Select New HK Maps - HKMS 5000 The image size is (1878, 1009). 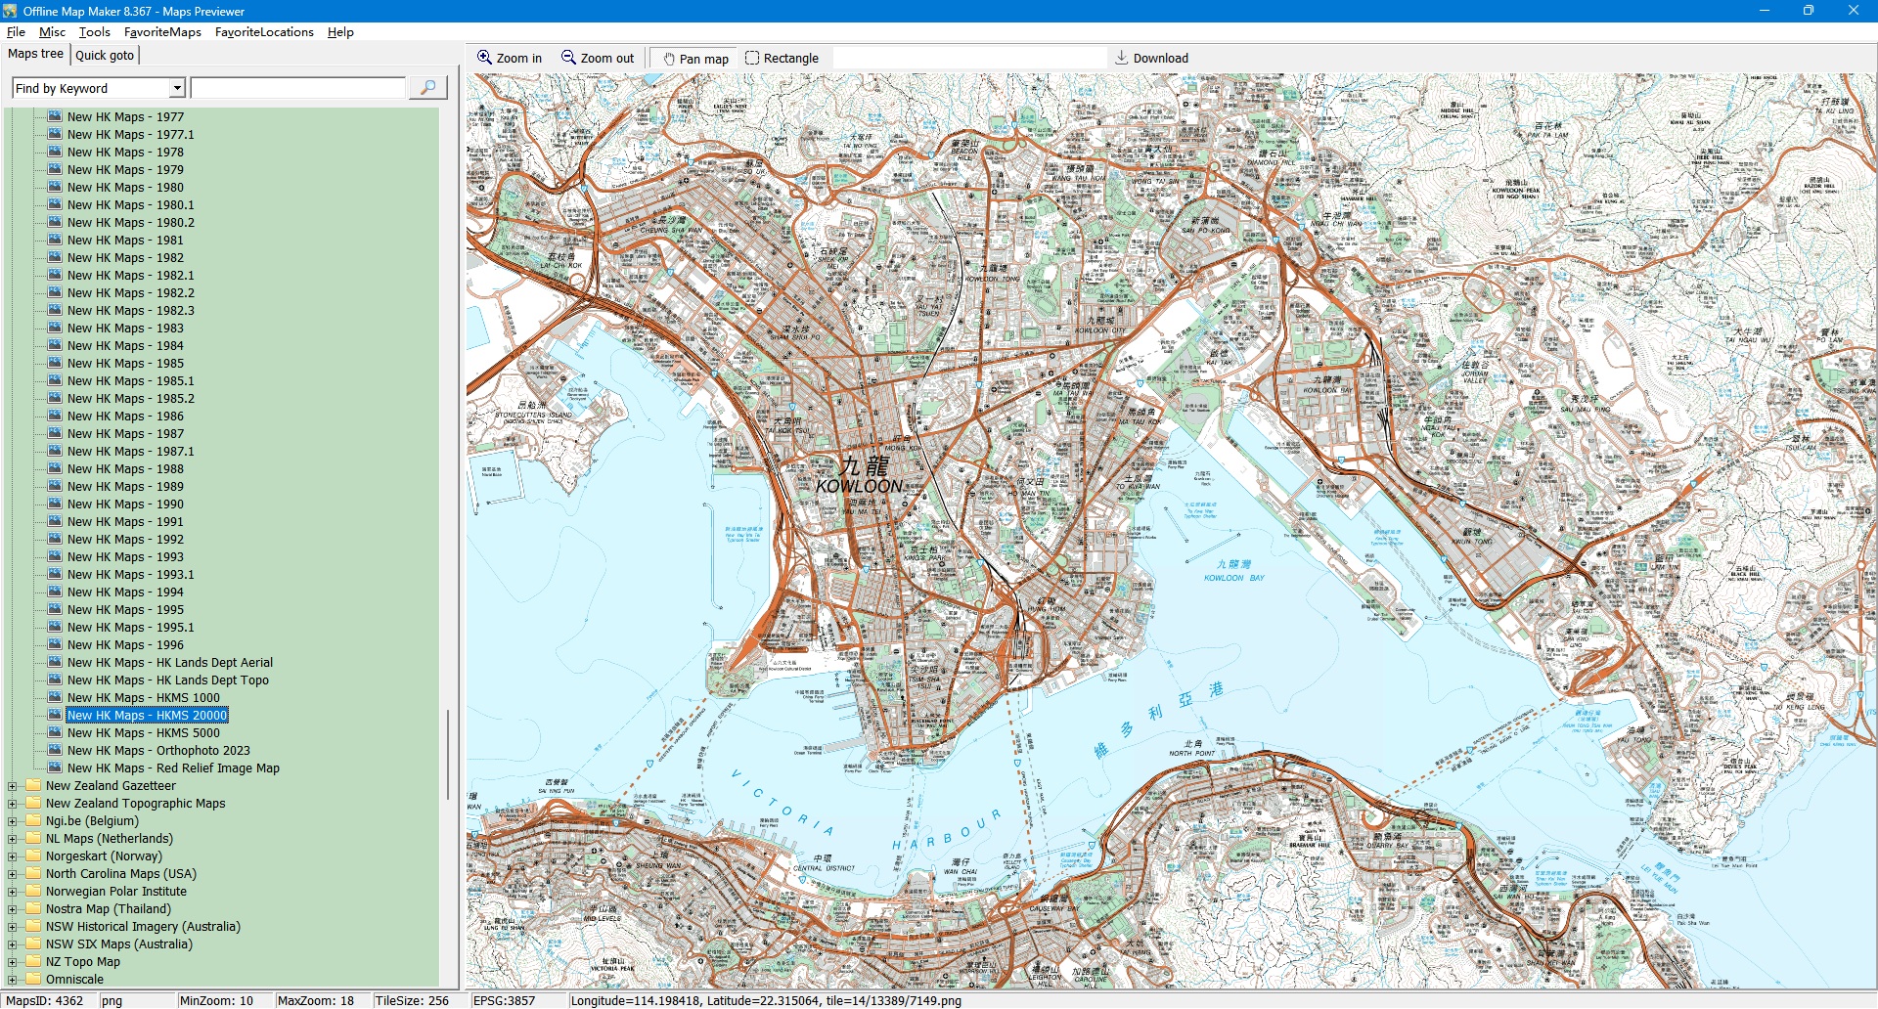pyautogui.click(x=143, y=733)
